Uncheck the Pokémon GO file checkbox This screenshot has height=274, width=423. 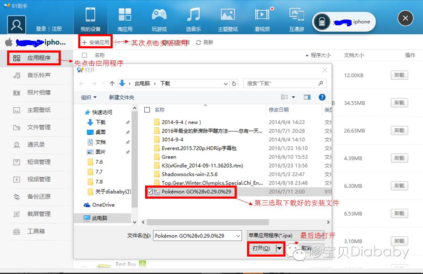pyautogui.click(x=150, y=192)
